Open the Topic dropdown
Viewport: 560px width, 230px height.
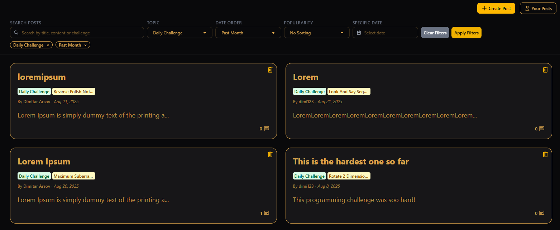(x=180, y=33)
